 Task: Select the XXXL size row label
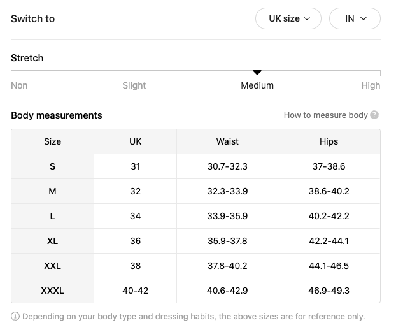tap(53, 291)
